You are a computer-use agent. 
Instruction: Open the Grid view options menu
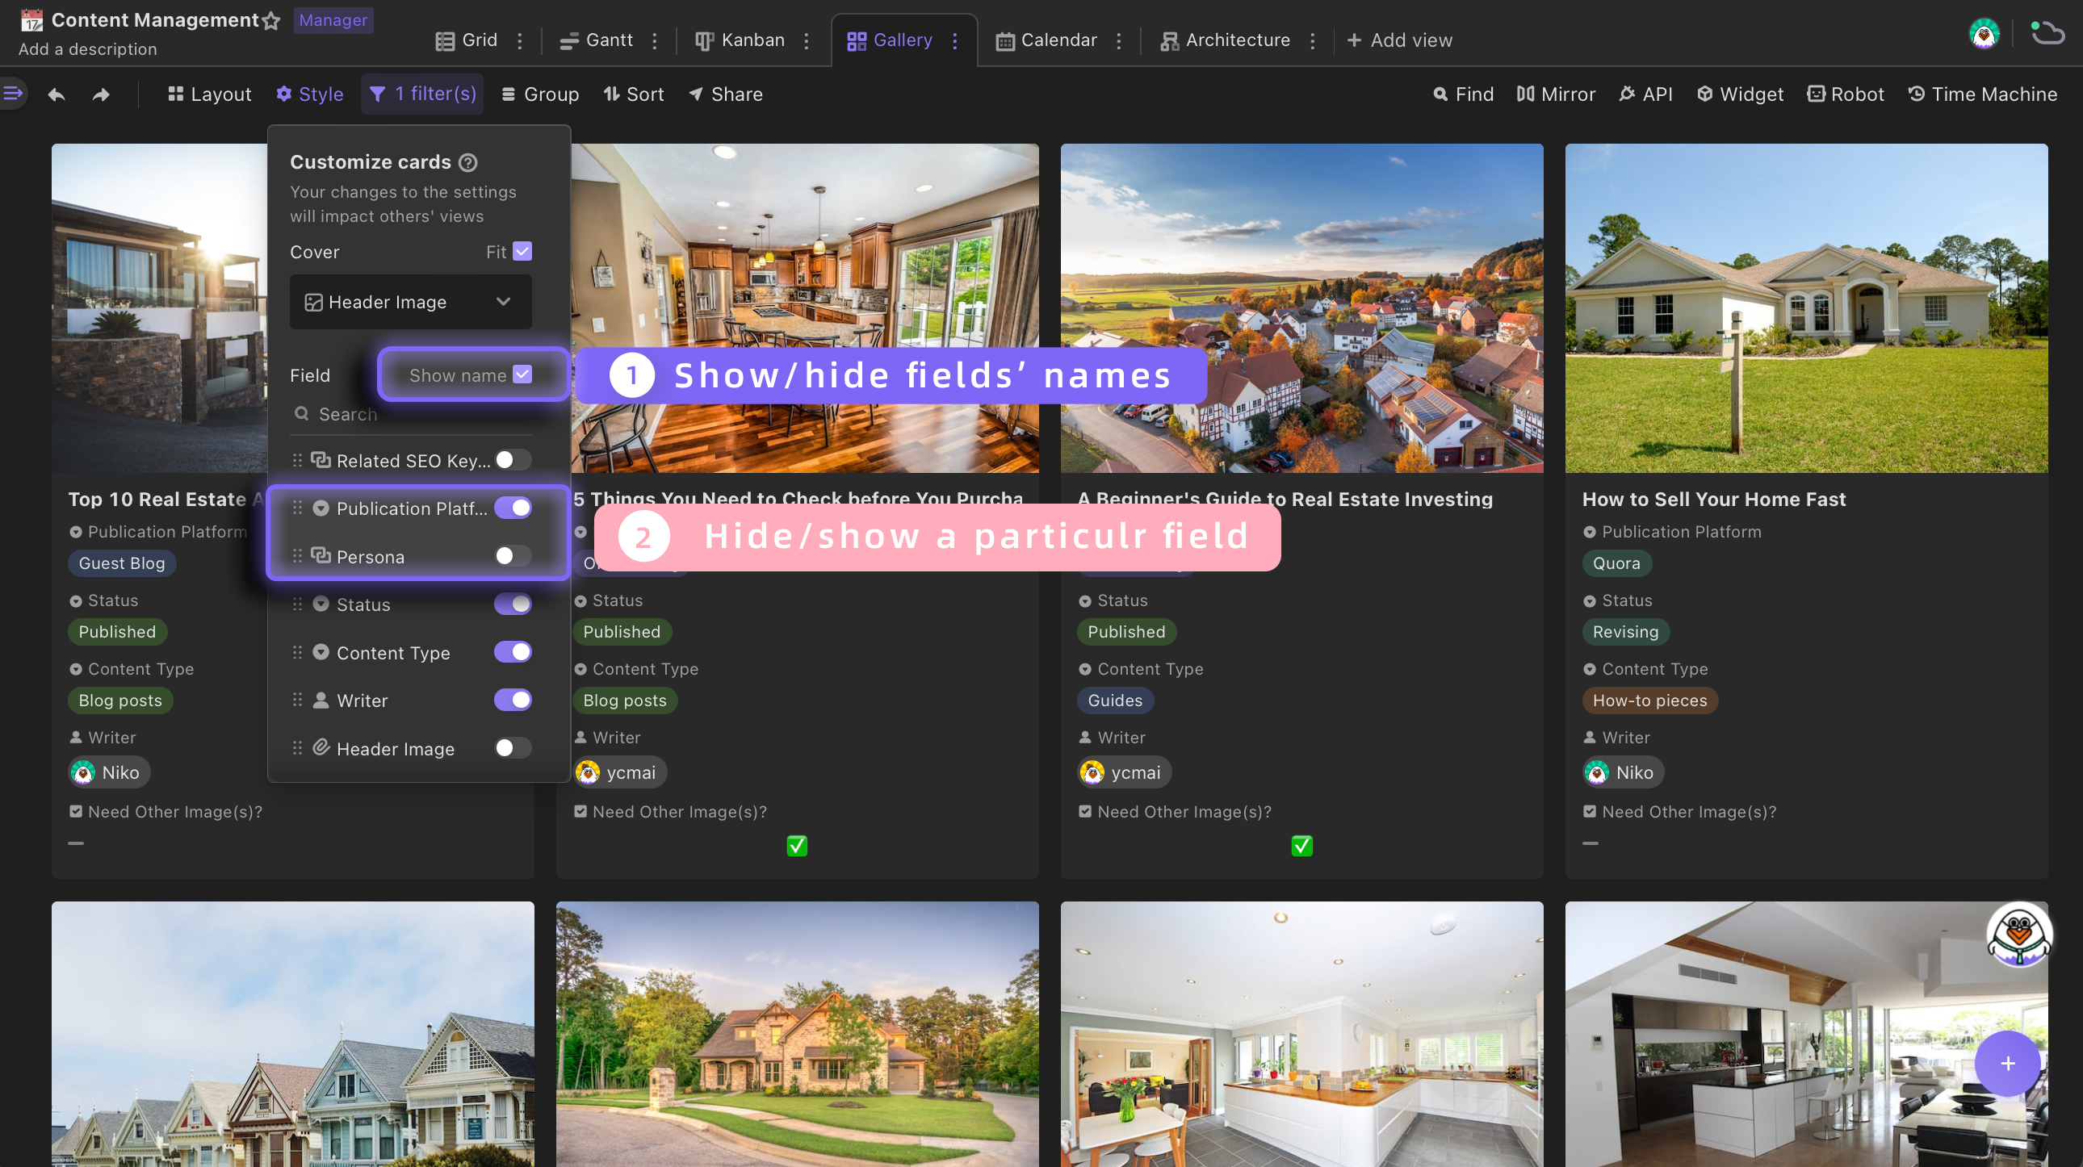(x=520, y=40)
